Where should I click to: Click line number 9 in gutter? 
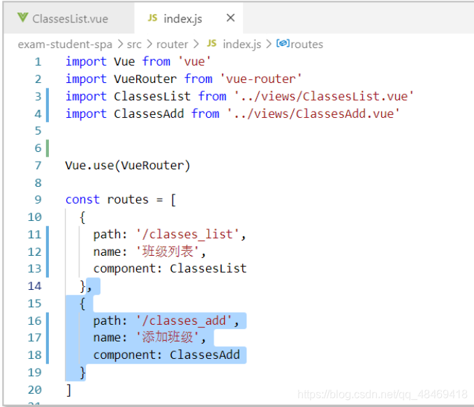click(38, 199)
